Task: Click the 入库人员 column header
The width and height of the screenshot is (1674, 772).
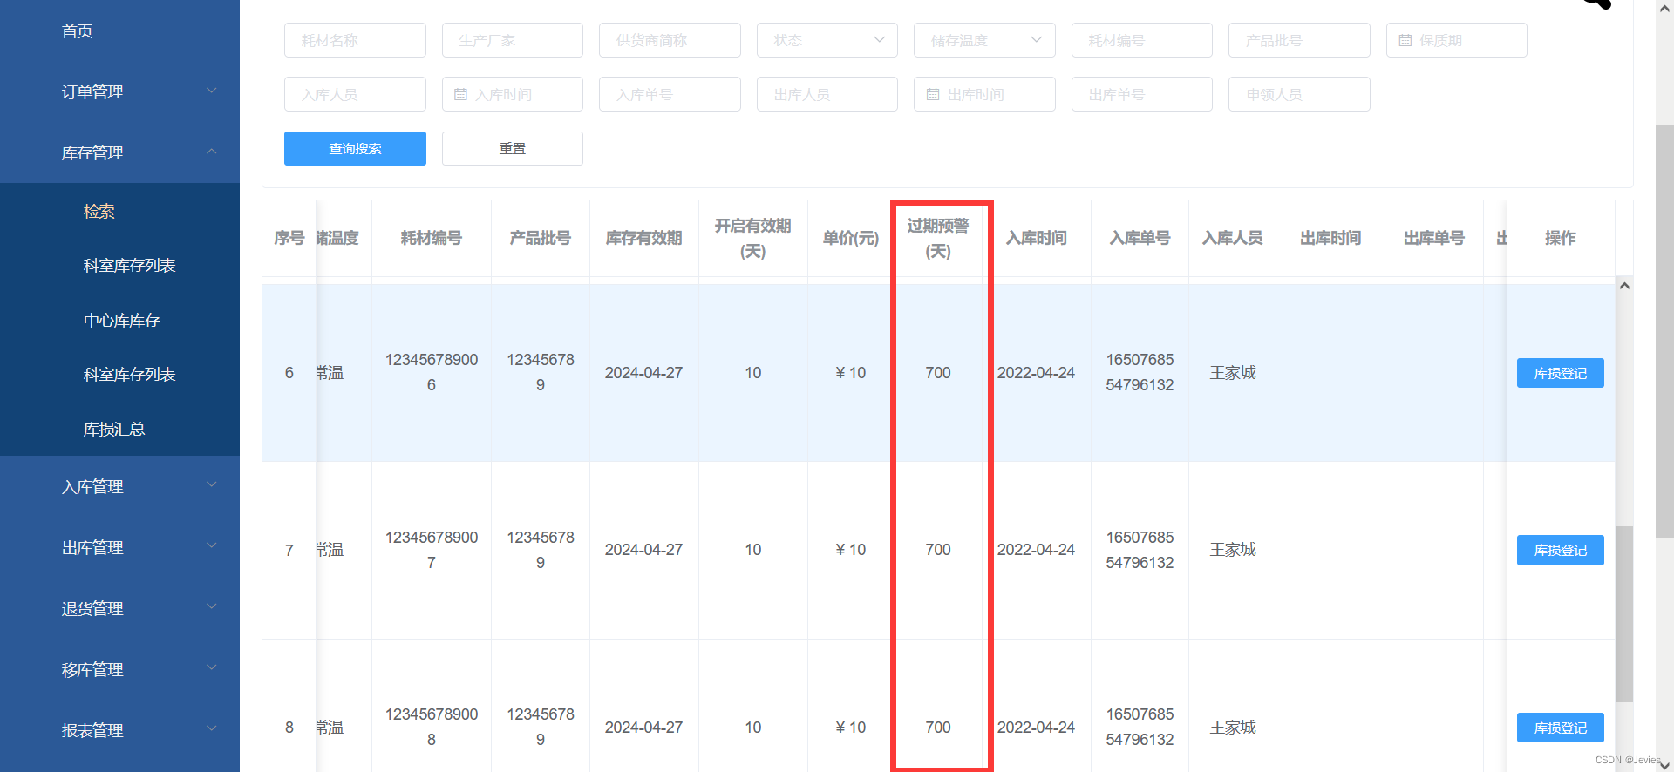Action: (x=1233, y=238)
